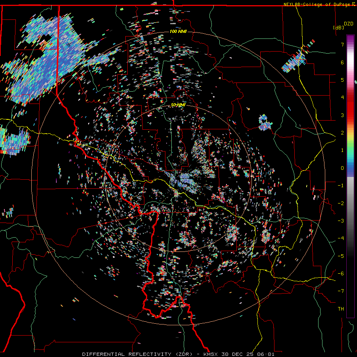Click the 'DZD' legend title
357x357 pixels.
[x=349, y=24]
